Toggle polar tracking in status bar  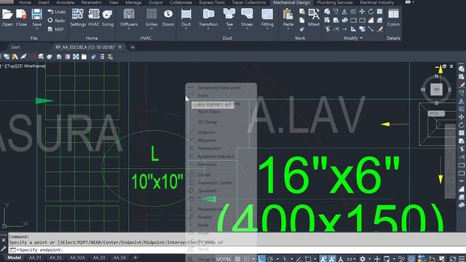pos(270,259)
